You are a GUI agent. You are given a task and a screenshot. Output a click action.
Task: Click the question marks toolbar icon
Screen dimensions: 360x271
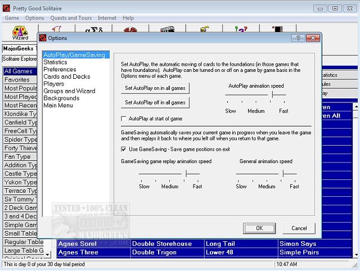click(241, 29)
